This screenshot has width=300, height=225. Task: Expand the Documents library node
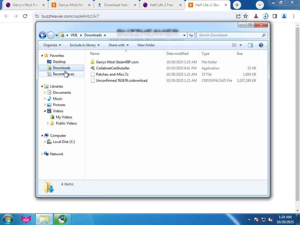[x=45, y=93]
